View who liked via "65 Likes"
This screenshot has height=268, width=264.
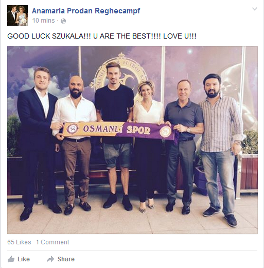pyautogui.click(x=19, y=242)
